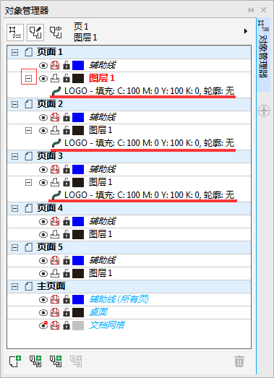
Task: Click New Layer icon at bottom
Action: [x=15, y=361]
